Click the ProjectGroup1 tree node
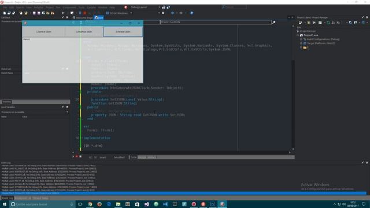 308,31
